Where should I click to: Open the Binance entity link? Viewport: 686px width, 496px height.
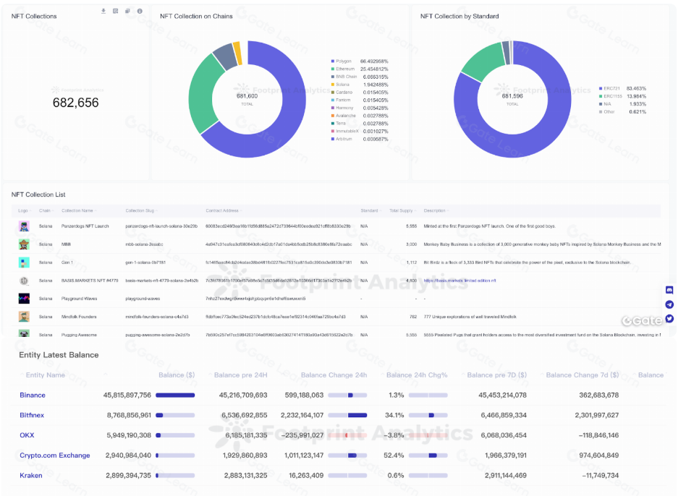coord(33,395)
